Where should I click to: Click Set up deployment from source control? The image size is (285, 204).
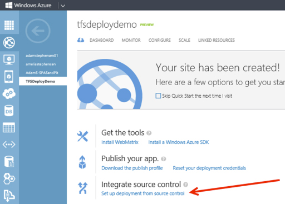(x=143, y=193)
